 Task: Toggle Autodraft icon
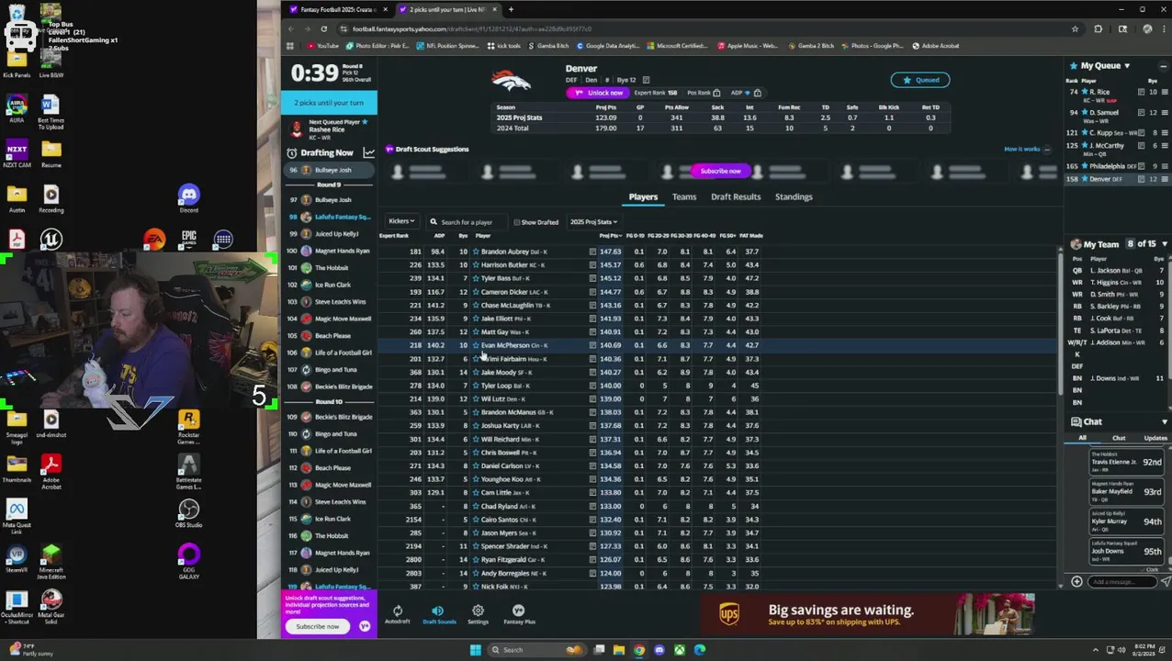398,611
